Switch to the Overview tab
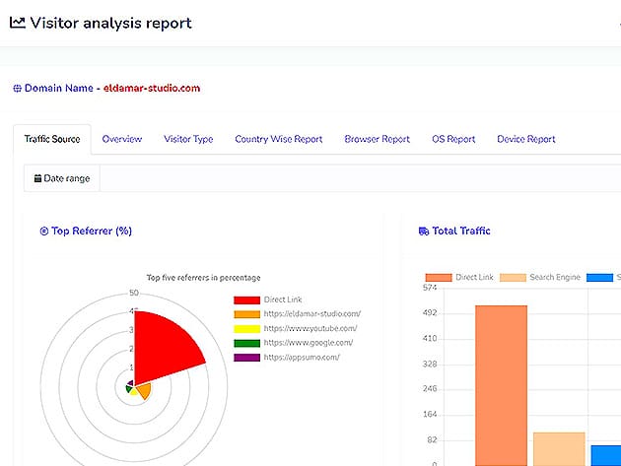621x466 pixels. point(122,140)
